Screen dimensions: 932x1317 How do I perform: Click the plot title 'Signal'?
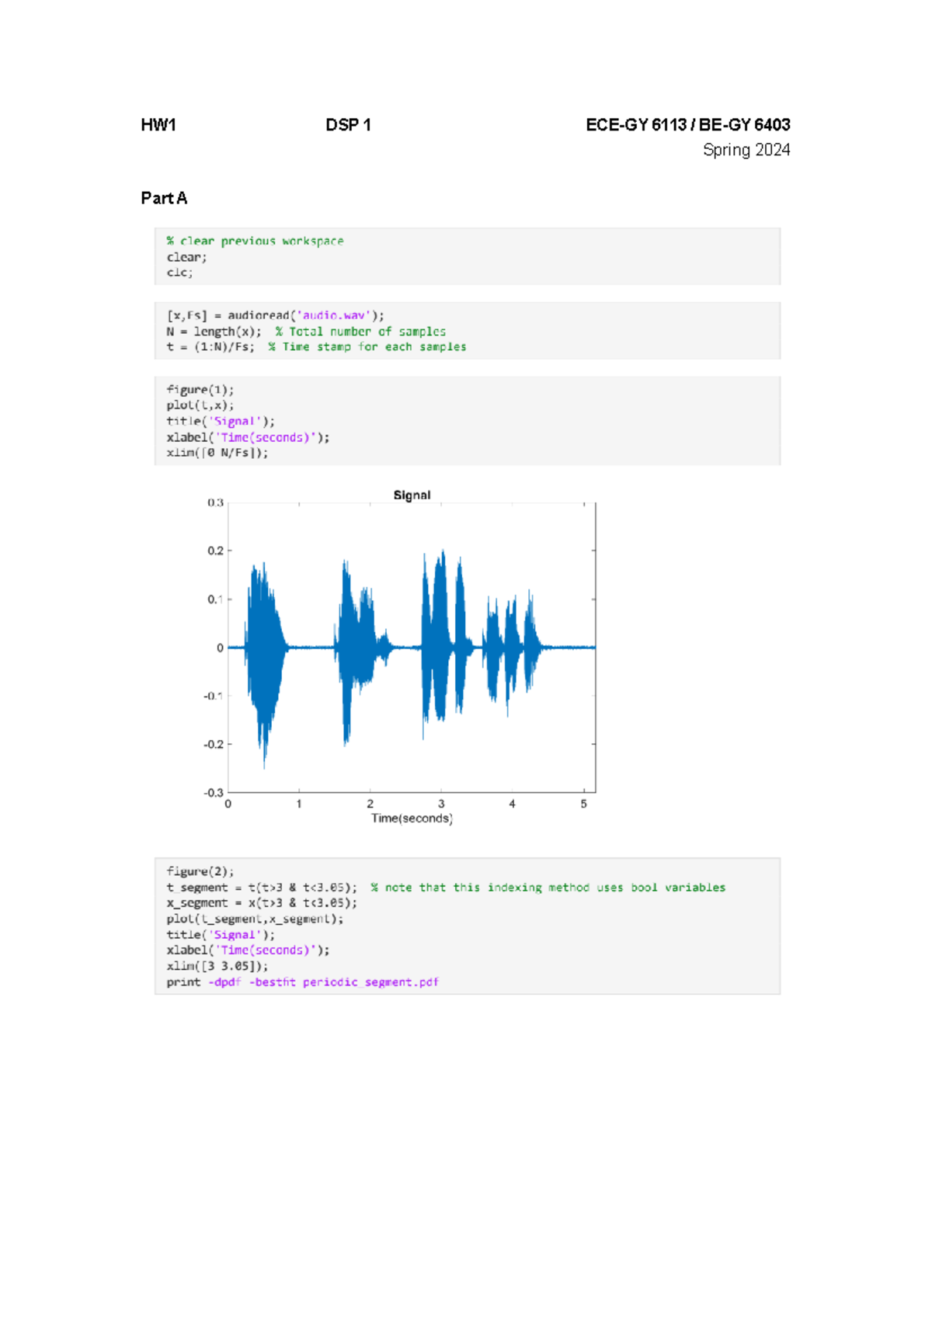click(412, 495)
